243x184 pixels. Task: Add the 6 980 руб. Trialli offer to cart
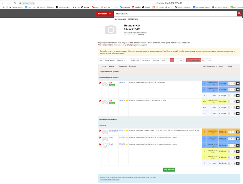(x=238, y=151)
